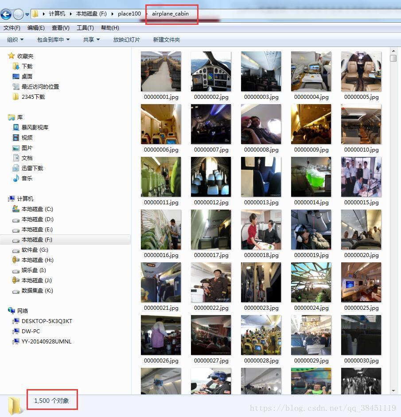Open network computer DW-PC
The height and width of the screenshot is (417, 401).
(x=31, y=331)
